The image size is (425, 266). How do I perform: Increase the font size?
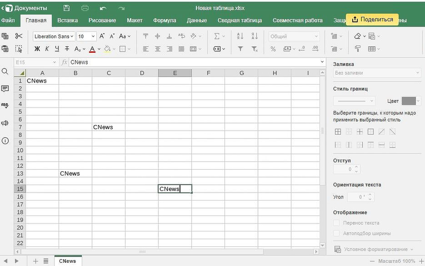pyautogui.click(x=102, y=36)
